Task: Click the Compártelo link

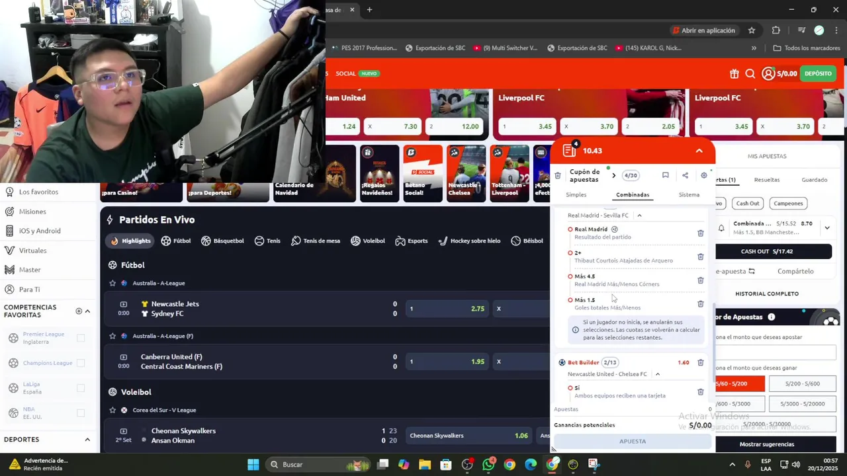Action: [795, 271]
